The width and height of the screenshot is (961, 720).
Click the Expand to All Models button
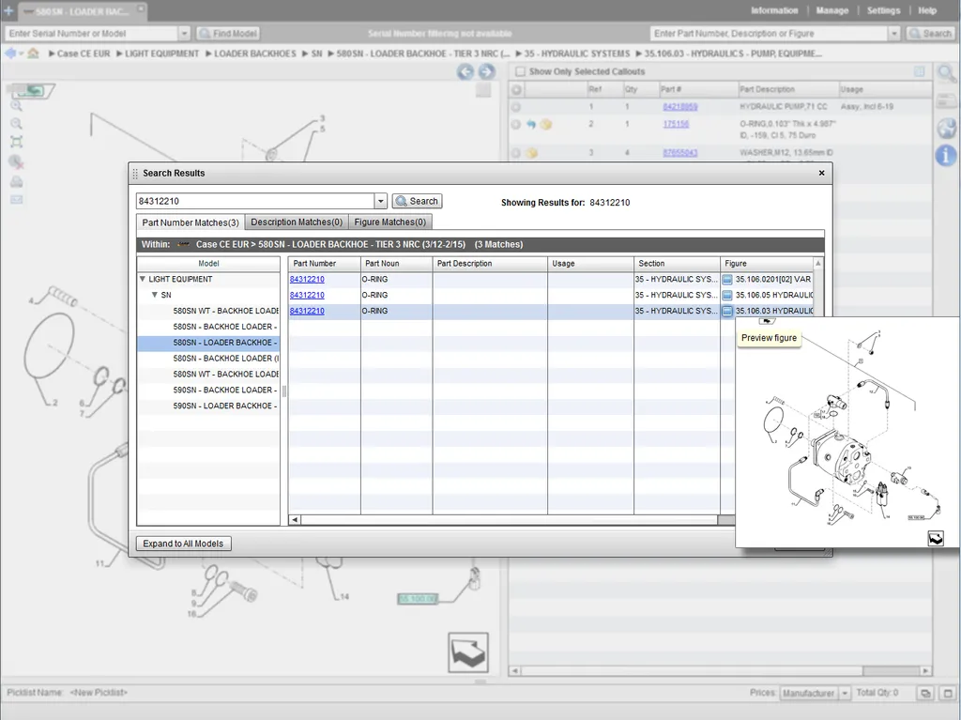pos(183,544)
